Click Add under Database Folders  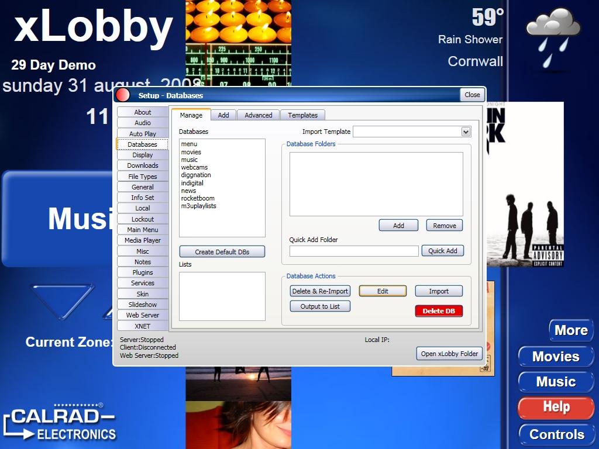[398, 225]
